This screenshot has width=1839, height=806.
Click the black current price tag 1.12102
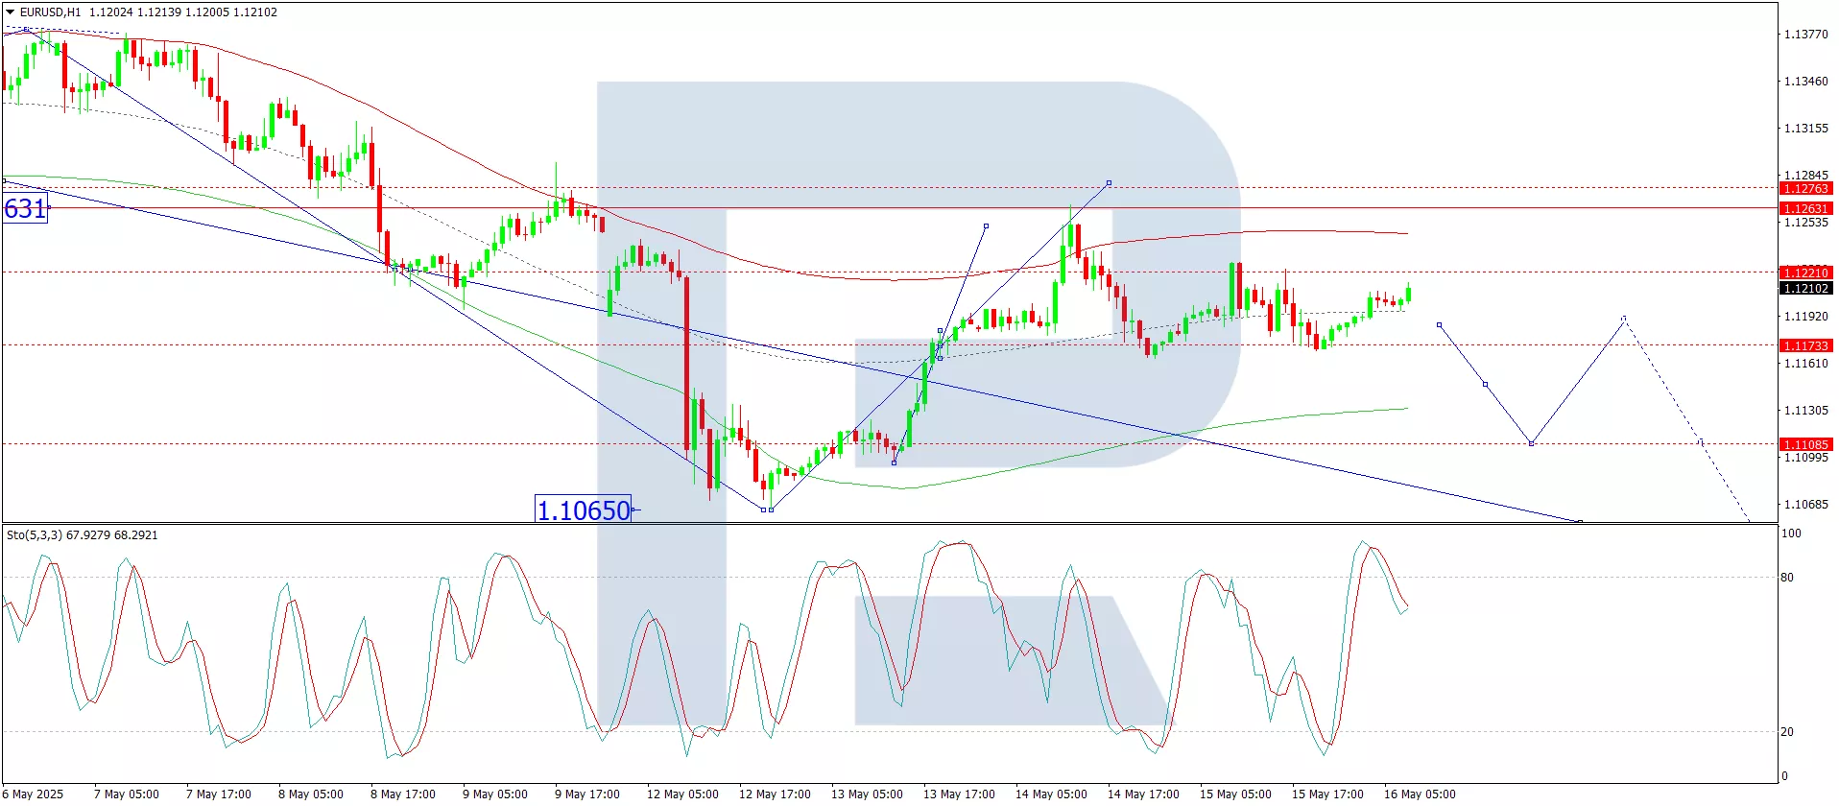pyautogui.click(x=1804, y=289)
